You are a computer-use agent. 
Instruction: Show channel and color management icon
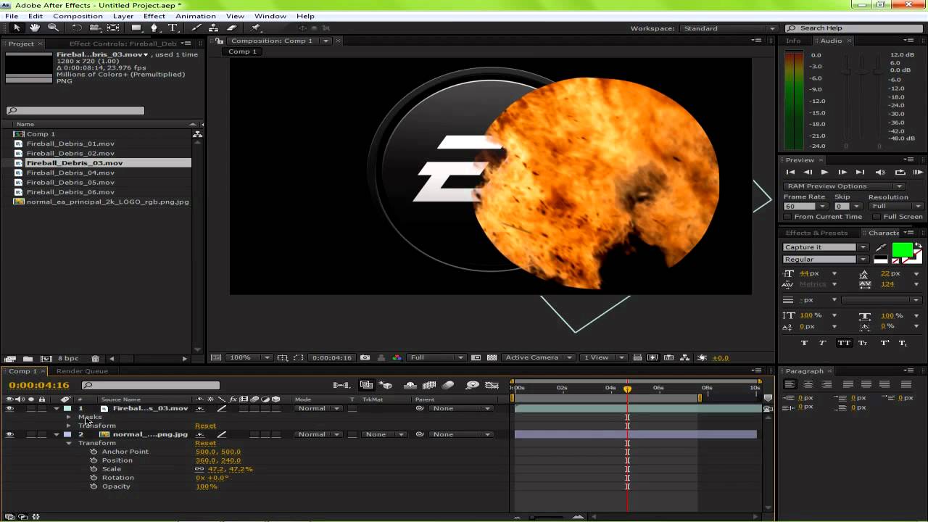coord(397,357)
